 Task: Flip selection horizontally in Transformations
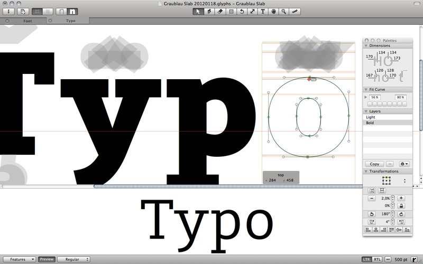[x=372, y=190]
